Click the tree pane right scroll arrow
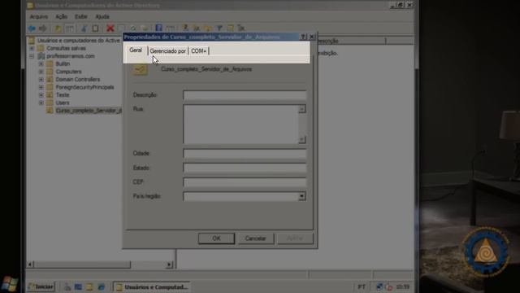520x293 pixels. [x=169, y=265]
